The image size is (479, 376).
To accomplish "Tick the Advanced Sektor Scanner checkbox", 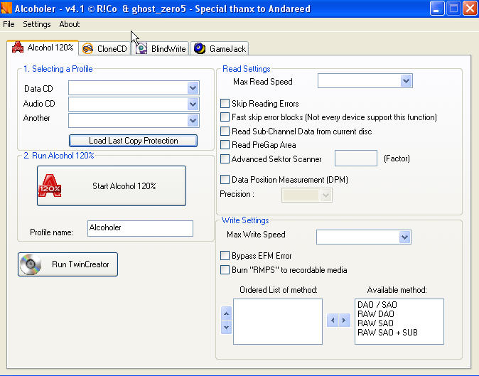I will click(x=225, y=159).
